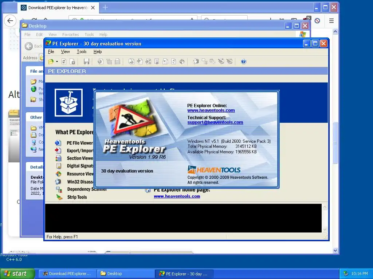Click the blue Help question mark icon
Image resolution: width=373 pixels, height=279 pixels.
click(x=243, y=62)
